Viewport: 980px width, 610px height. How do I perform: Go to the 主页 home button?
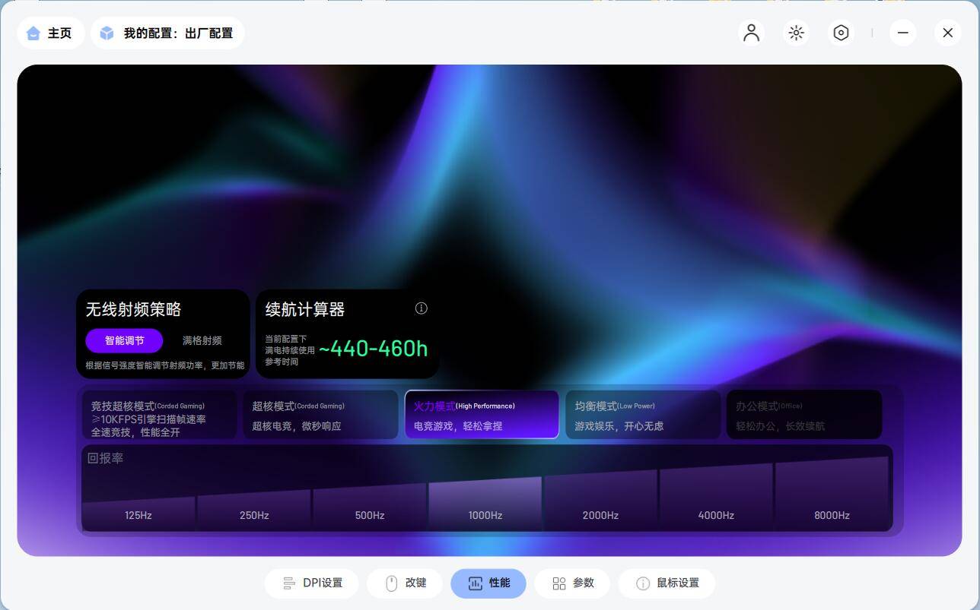(x=50, y=33)
